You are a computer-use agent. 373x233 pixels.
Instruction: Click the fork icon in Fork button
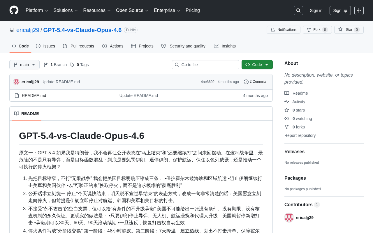click(309, 30)
